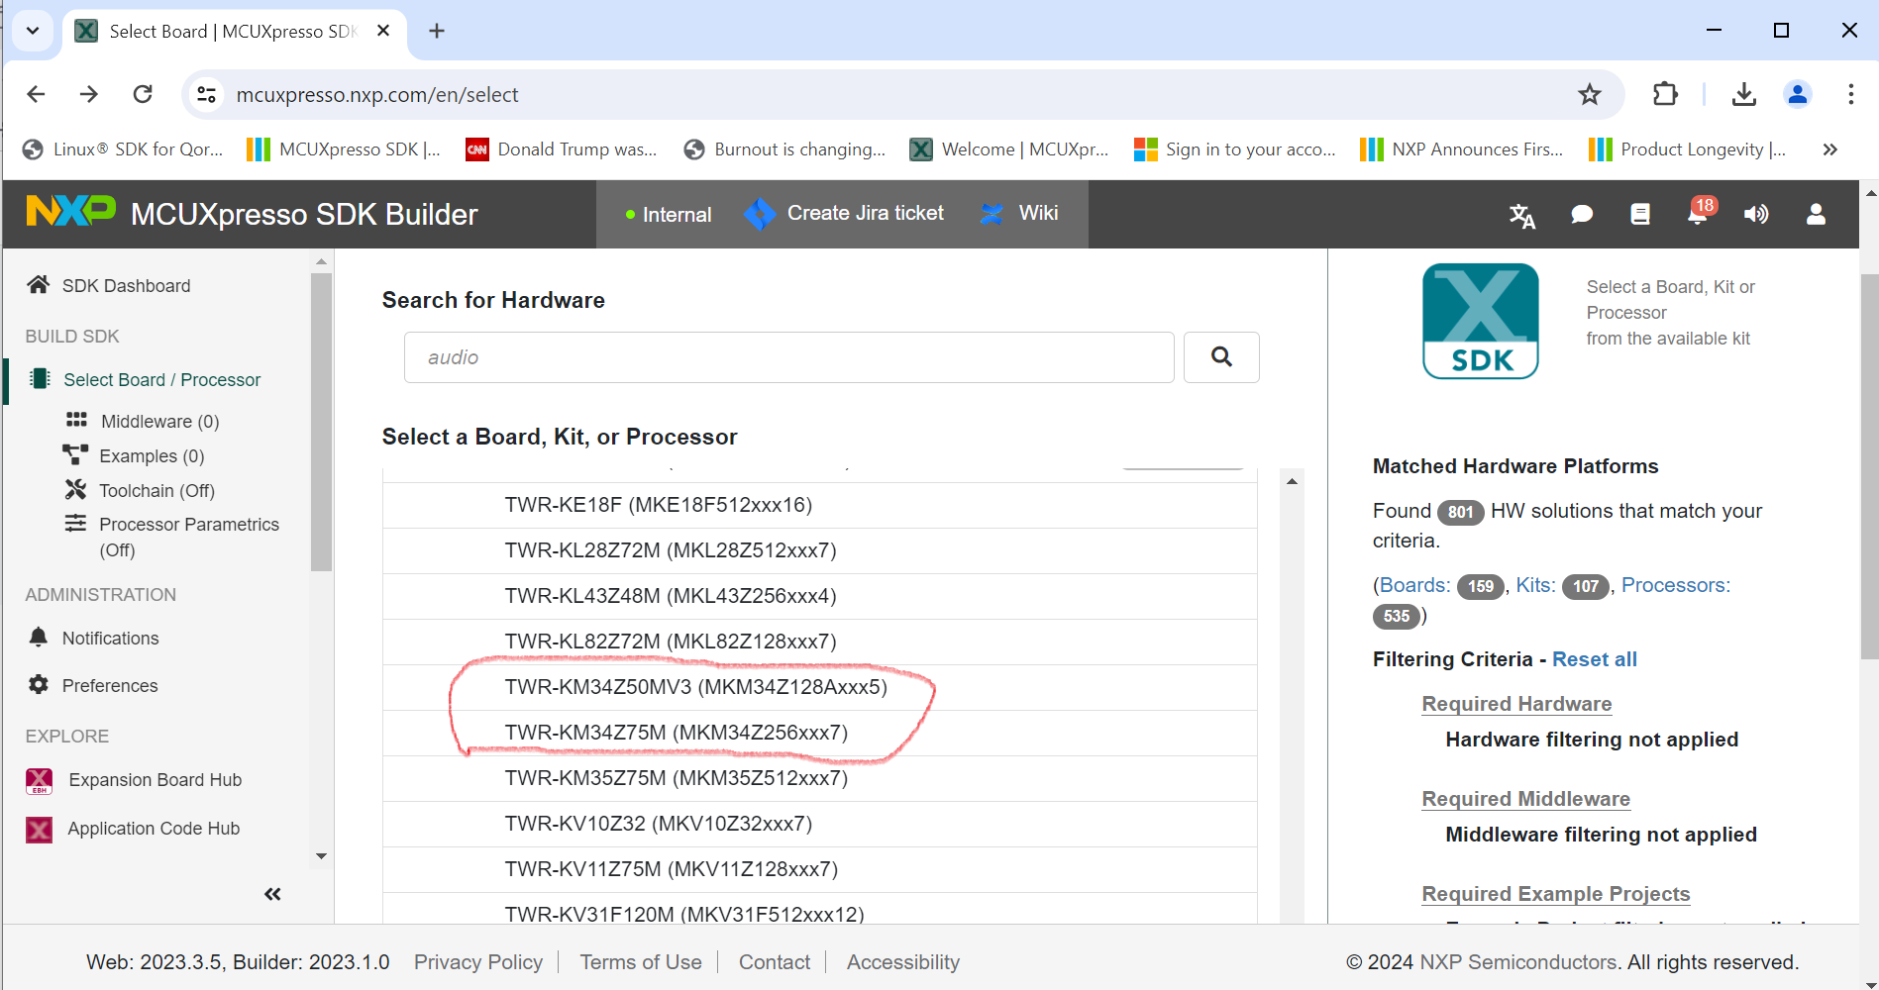Click the board list scrollbar up arrow
Image resolution: width=1879 pixels, height=990 pixels.
[x=1292, y=481]
